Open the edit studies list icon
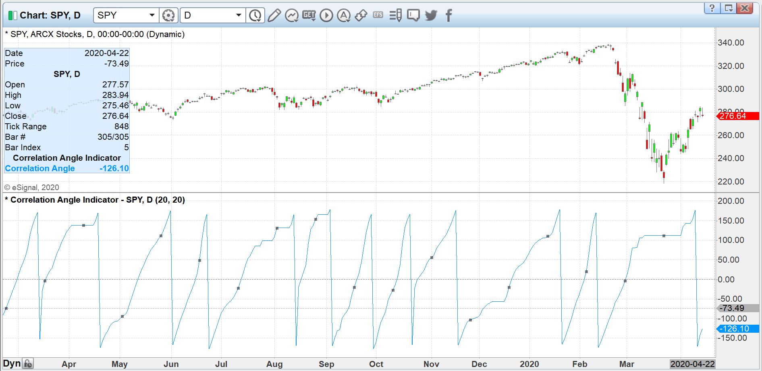 395,15
